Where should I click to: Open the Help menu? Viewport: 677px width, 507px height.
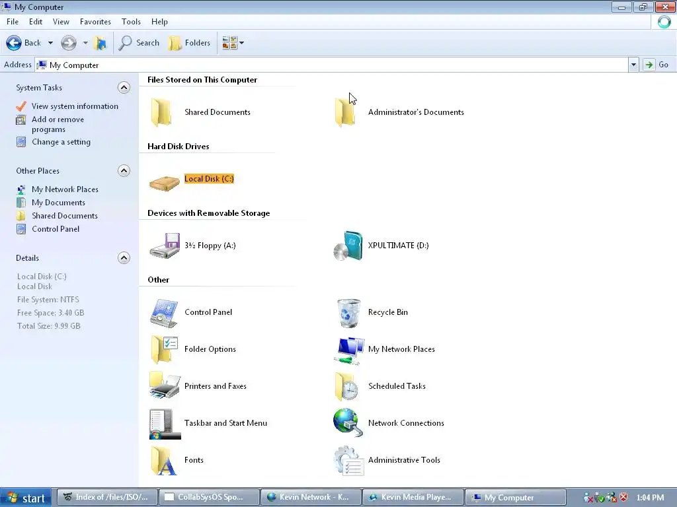coord(159,22)
